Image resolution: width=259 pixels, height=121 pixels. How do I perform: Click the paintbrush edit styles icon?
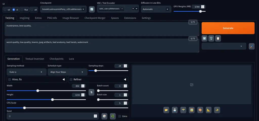(251, 46)
